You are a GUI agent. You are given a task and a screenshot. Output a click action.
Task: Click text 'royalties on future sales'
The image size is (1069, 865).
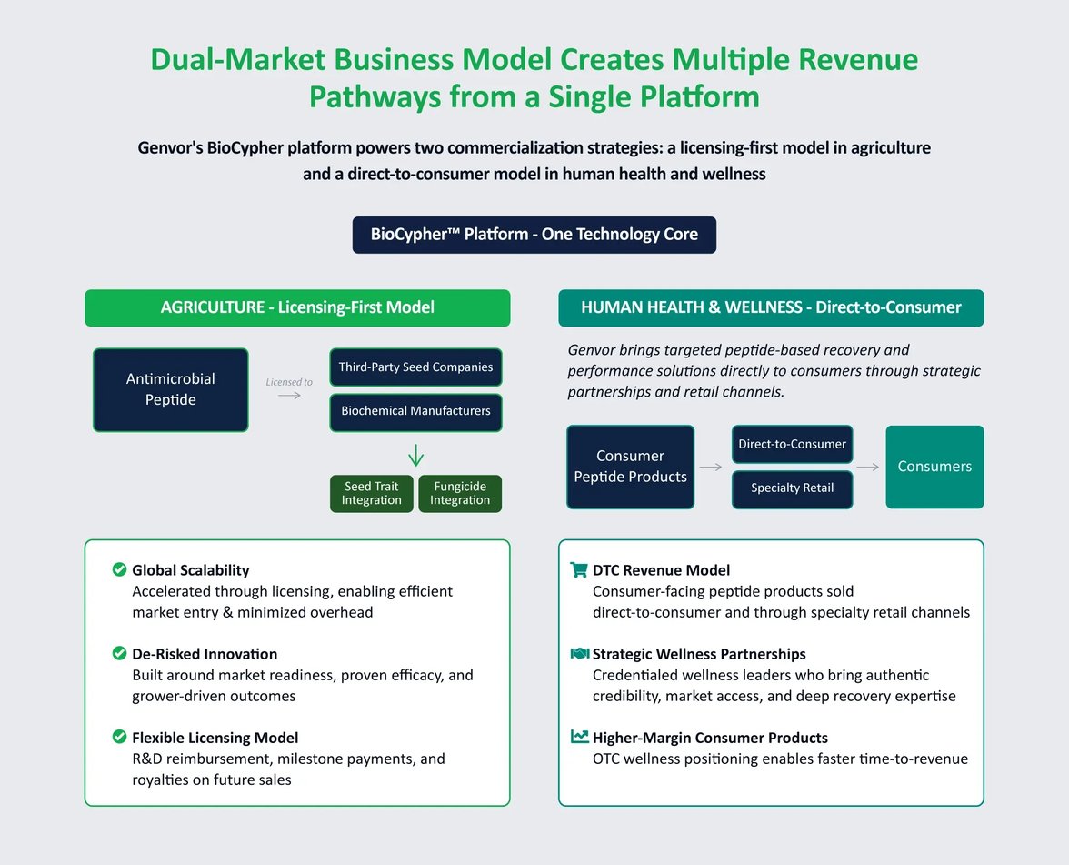211,780
